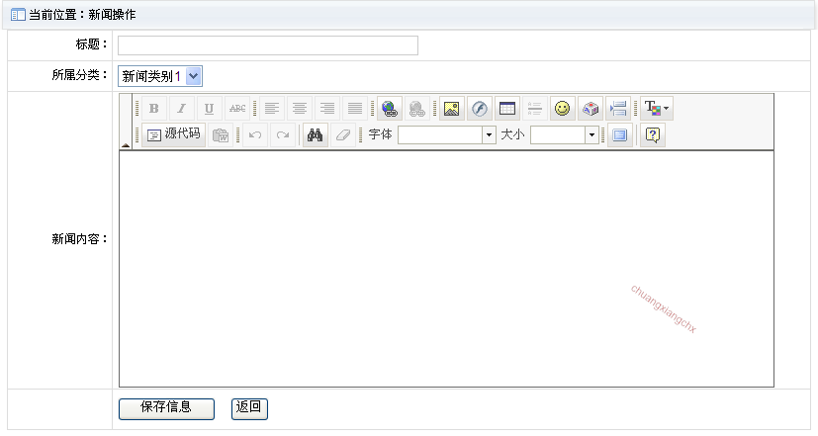Center align text in the editor
The height and width of the screenshot is (436, 818).
coord(300,108)
